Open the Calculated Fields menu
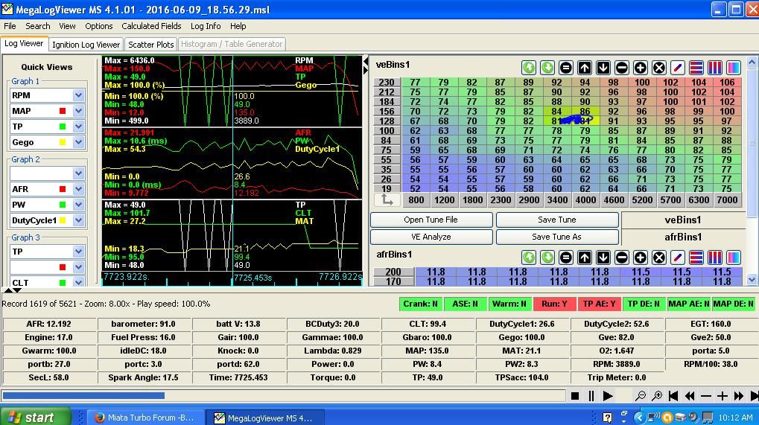This screenshot has height=425, width=759. pyautogui.click(x=151, y=26)
